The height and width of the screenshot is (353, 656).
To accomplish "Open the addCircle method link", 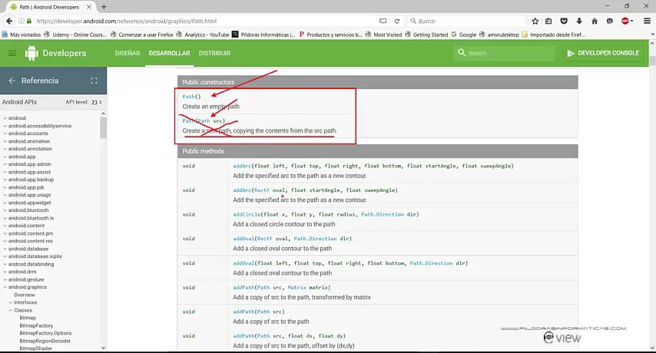I will pyautogui.click(x=247, y=214).
